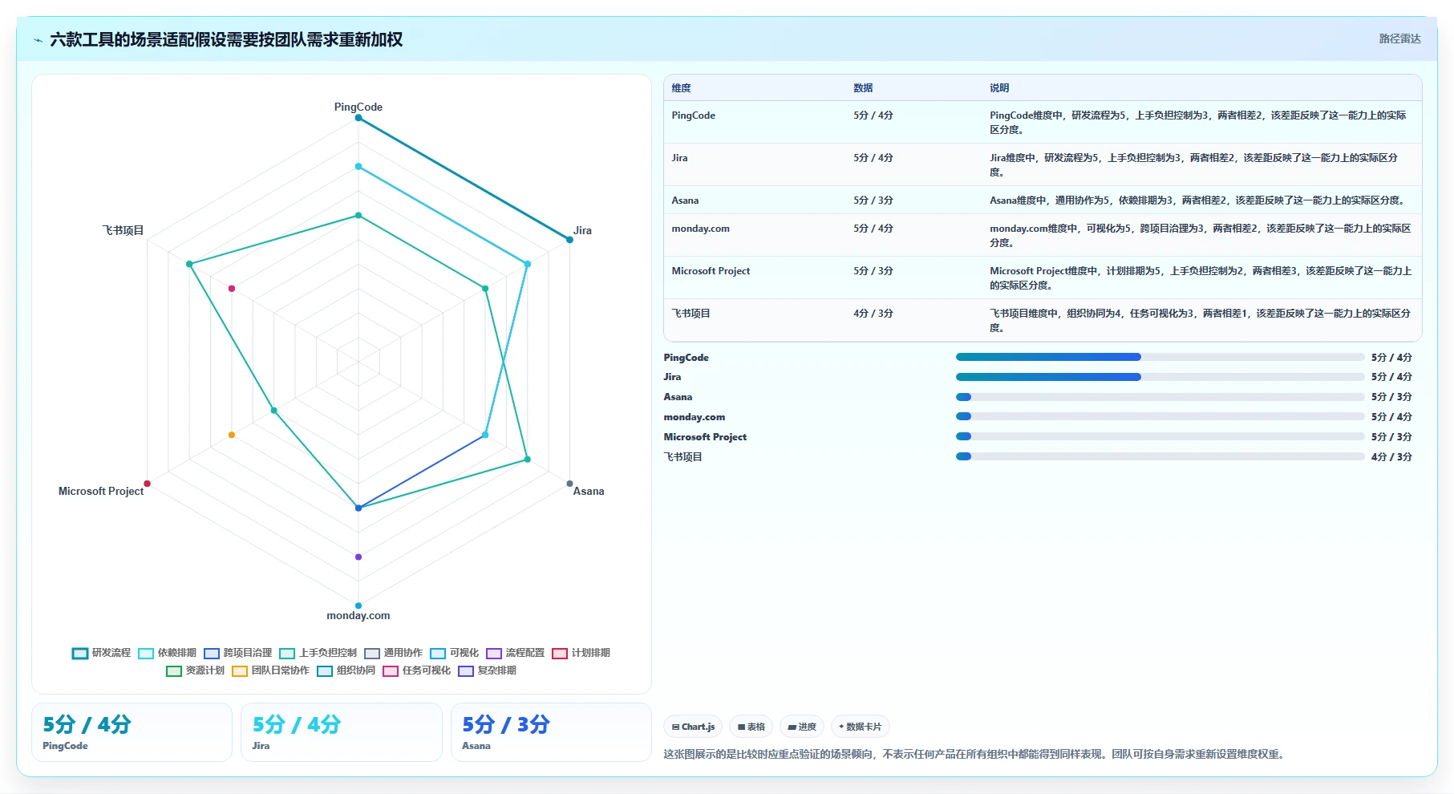Click the 任务可视化 pink legend swatch
Image resolution: width=1454 pixels, height=794 pixels.
[391, 671]
